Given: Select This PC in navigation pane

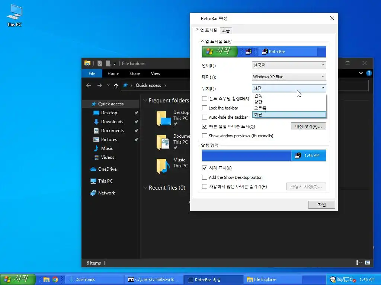Looking at the screenshot, I should 105,181.
